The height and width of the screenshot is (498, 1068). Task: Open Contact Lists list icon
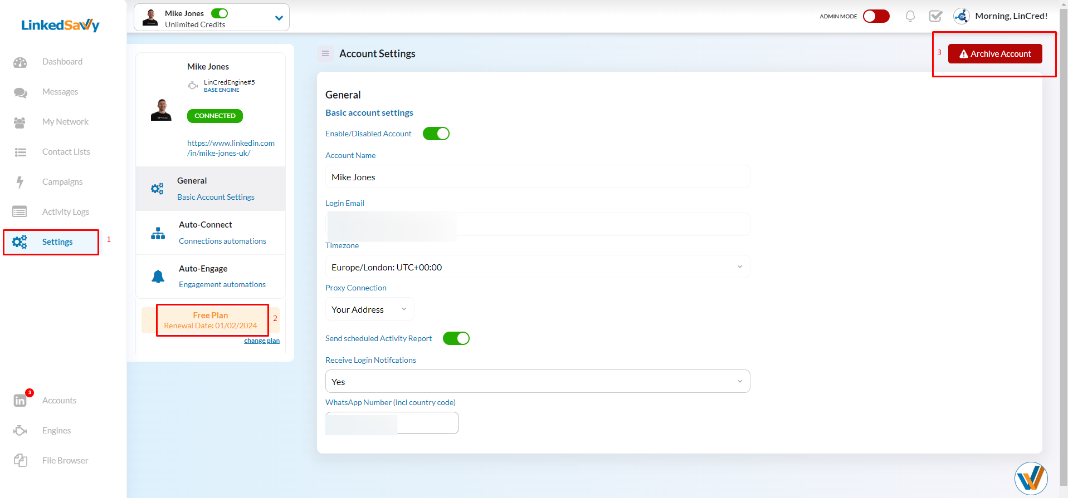pyautogui.click(x=21, y=152)
